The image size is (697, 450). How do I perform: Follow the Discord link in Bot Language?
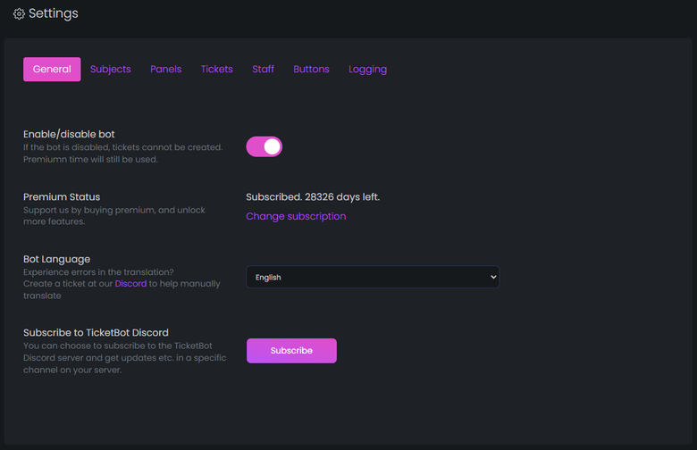click(x=130, y=283)
